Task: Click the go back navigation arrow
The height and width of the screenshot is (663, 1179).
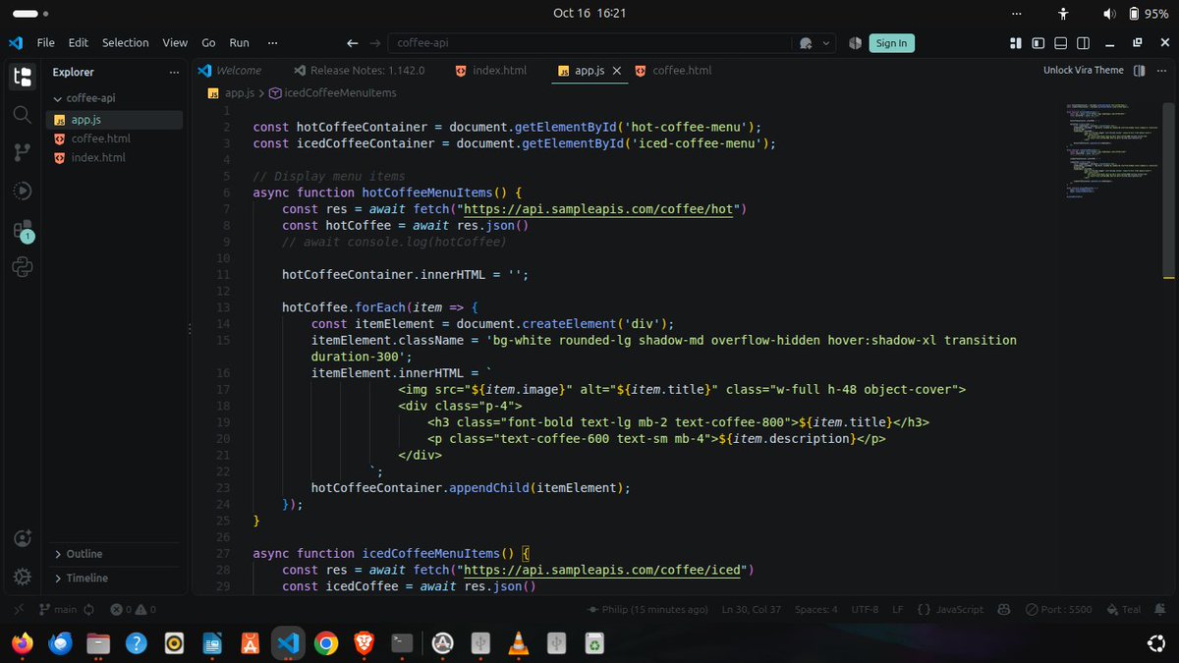Action: click(353, 43)
